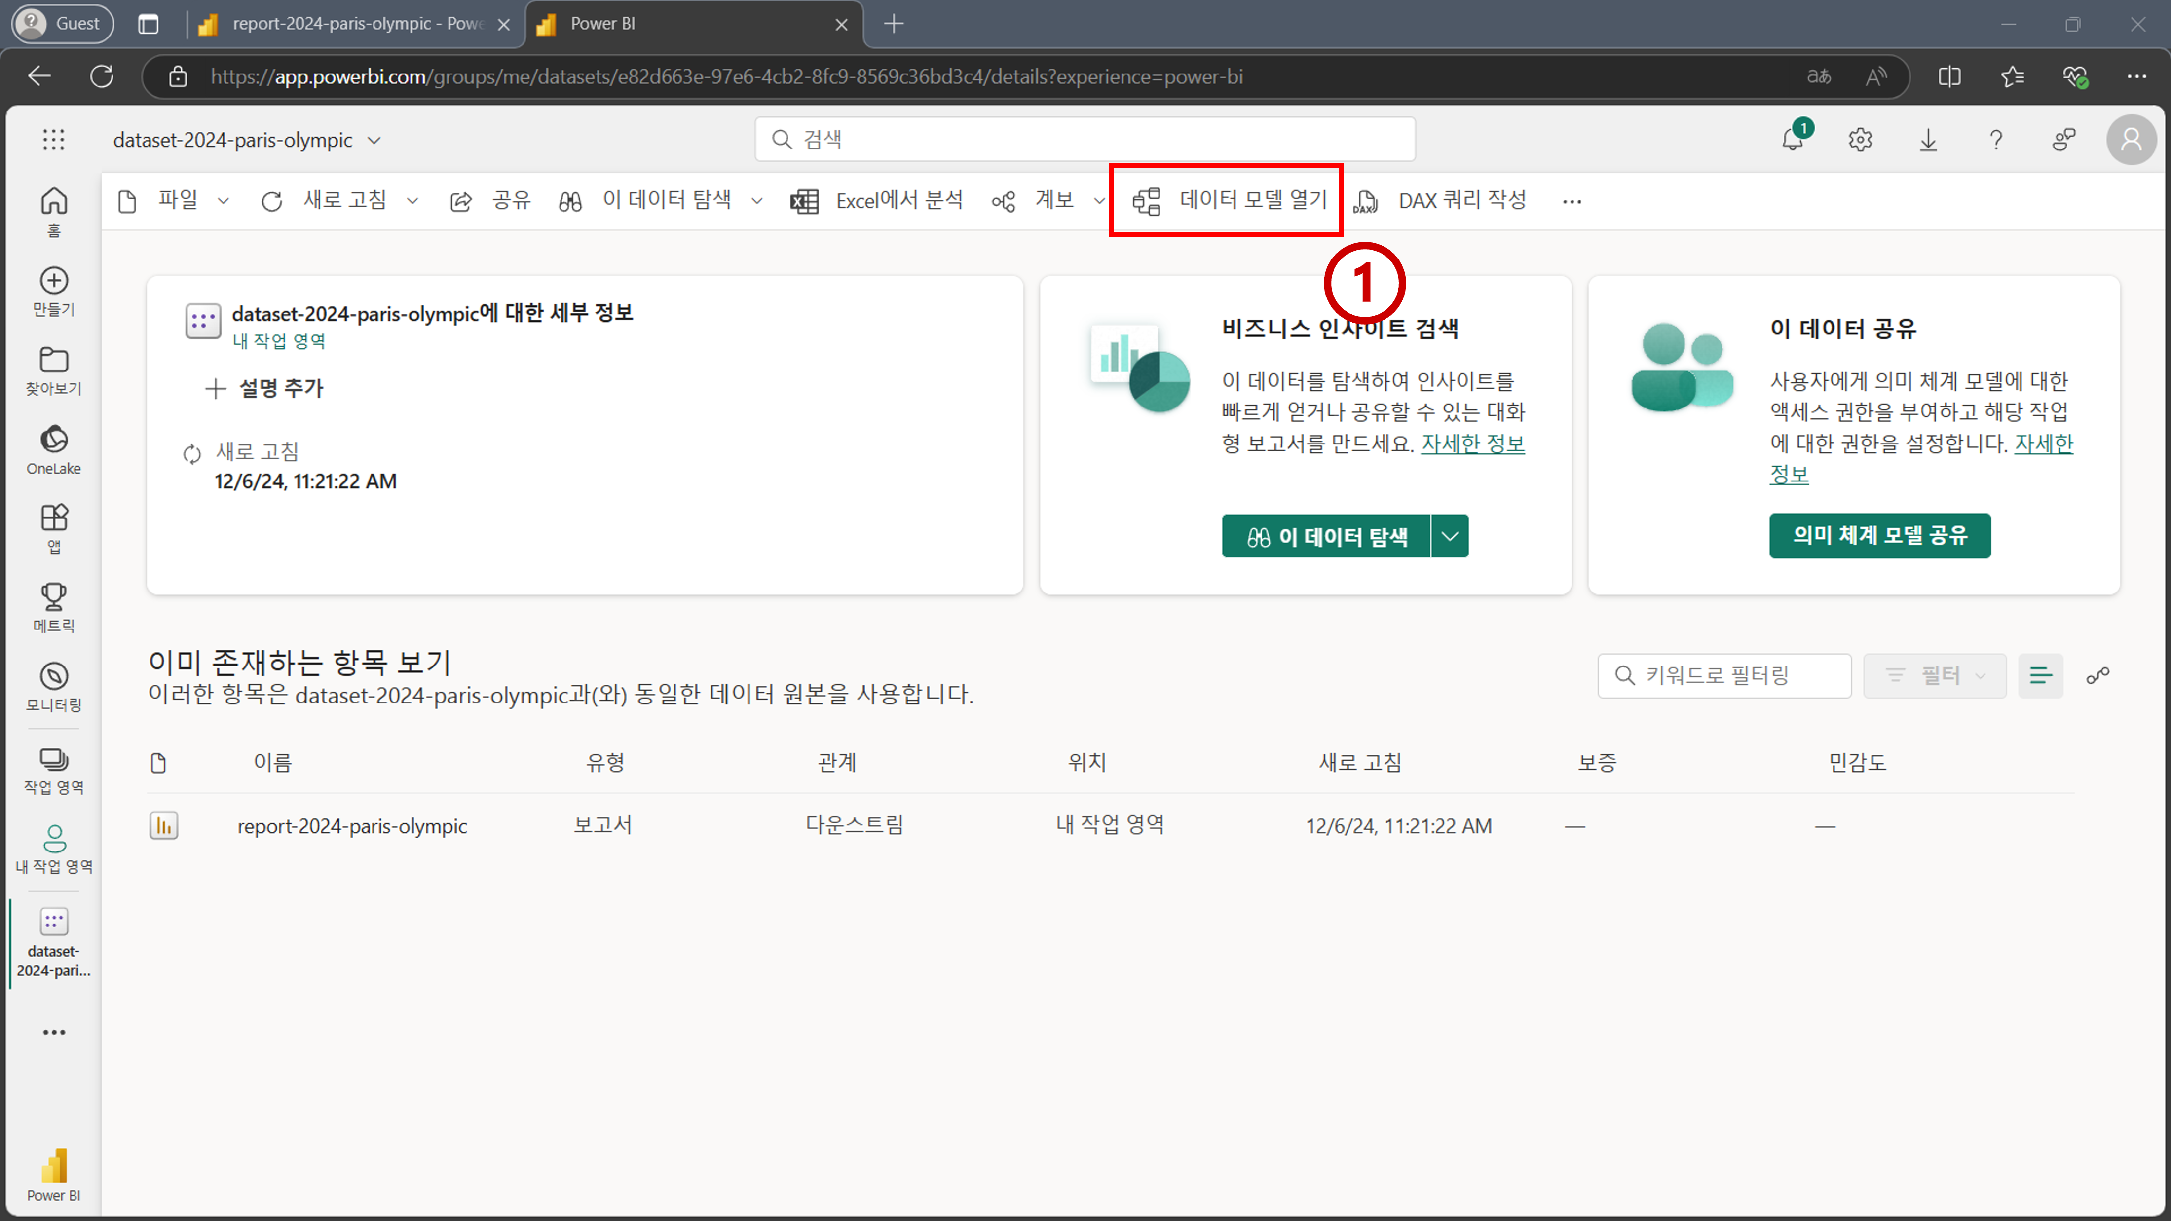Open browser settings and more menu
This screenshot has height=1221, width=2171.
click(2136, 76)
